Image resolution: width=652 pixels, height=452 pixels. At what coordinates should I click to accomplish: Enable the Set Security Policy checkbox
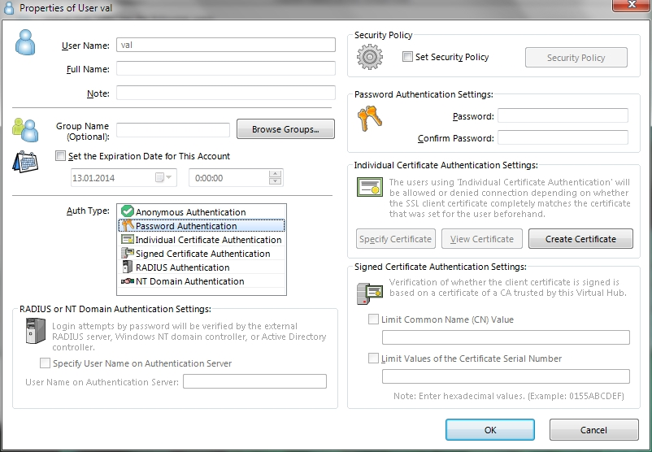[x=407, y=57]
